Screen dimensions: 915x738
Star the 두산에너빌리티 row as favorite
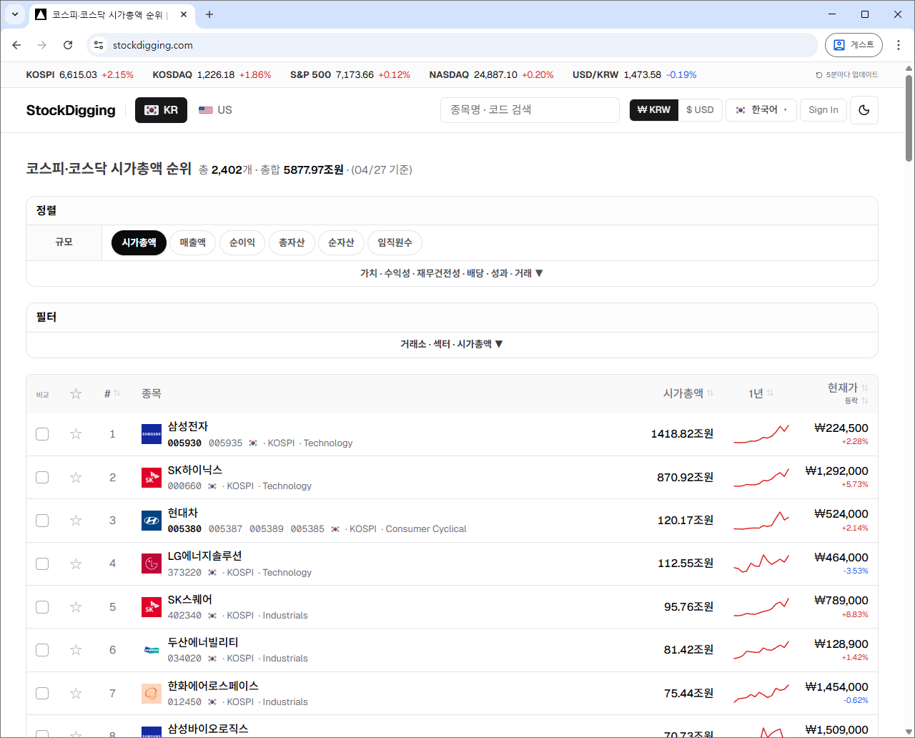click(x=76, y=650)
